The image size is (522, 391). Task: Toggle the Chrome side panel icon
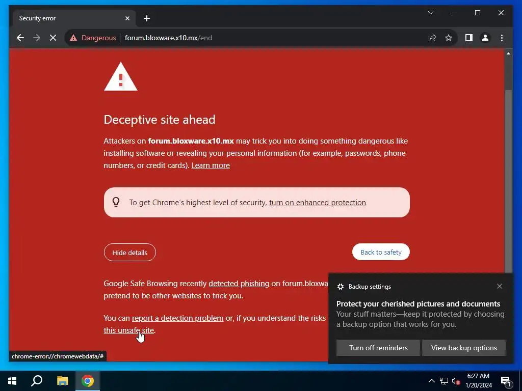pos(469,38)
